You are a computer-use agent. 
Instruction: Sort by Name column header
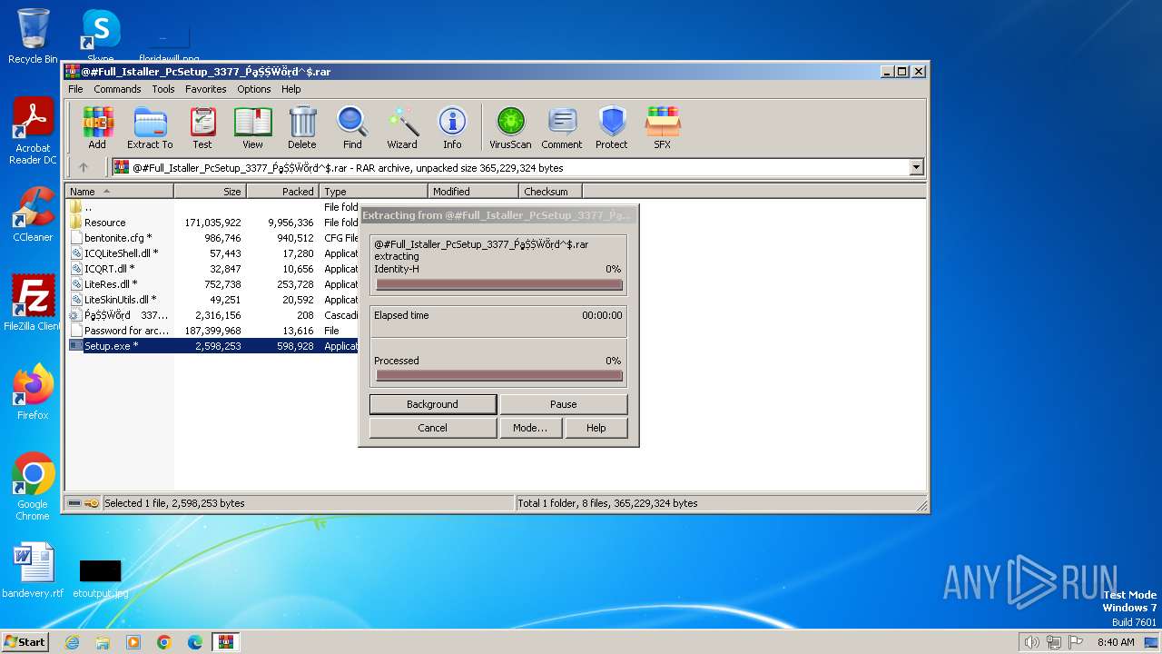(120, 192)
